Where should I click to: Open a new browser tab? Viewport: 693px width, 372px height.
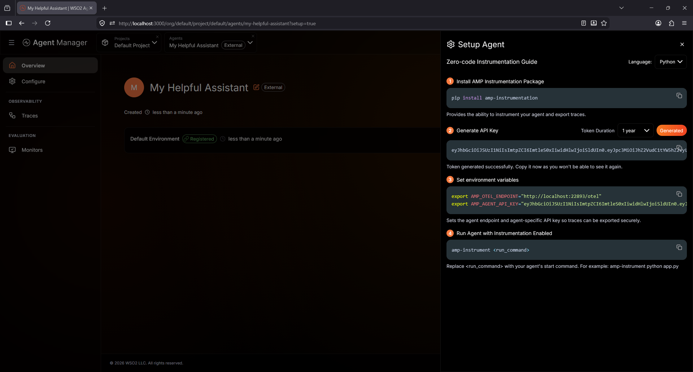pos(105,8)
